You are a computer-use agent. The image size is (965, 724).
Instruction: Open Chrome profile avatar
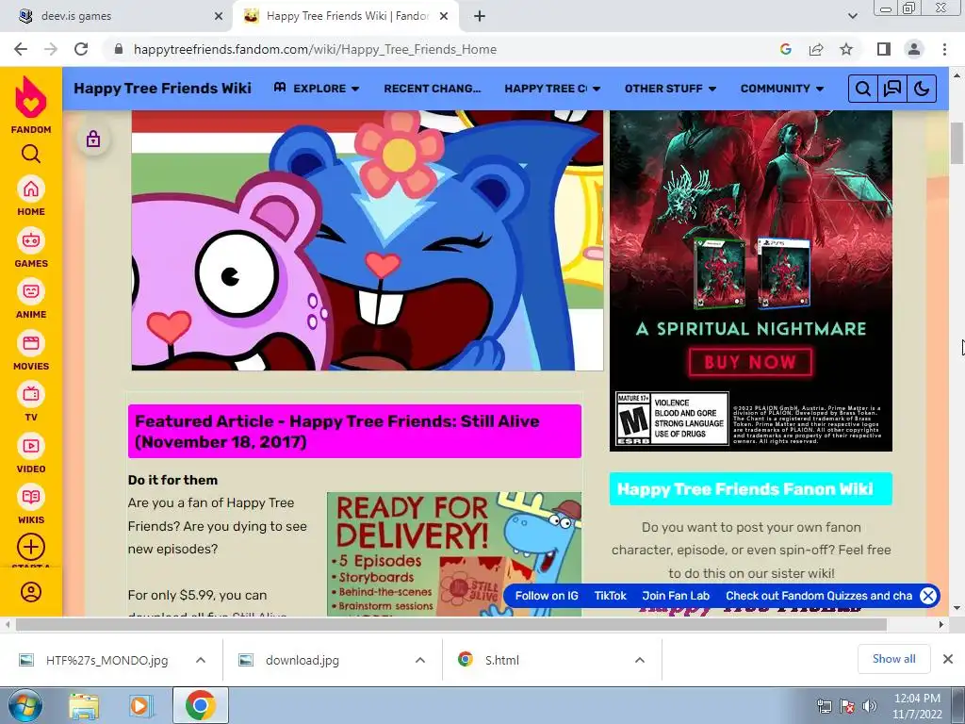click(x=914, y=49)
